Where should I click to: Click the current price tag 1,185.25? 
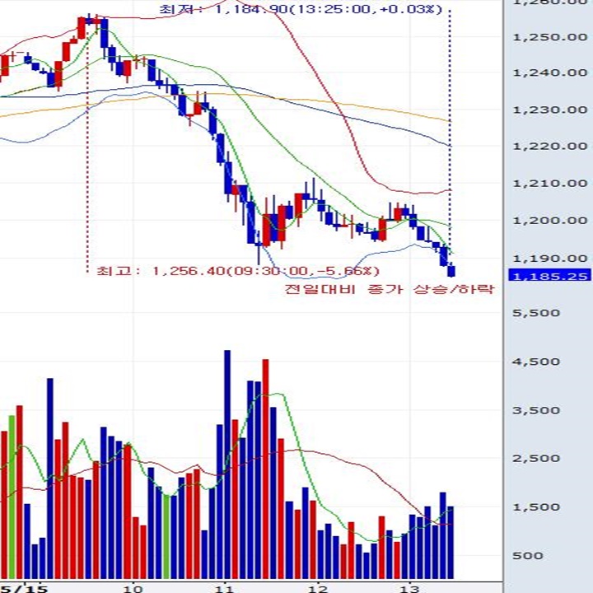[x=549, y=276]
